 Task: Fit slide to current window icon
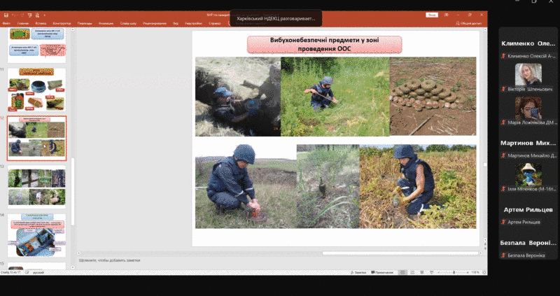(484, 272)
